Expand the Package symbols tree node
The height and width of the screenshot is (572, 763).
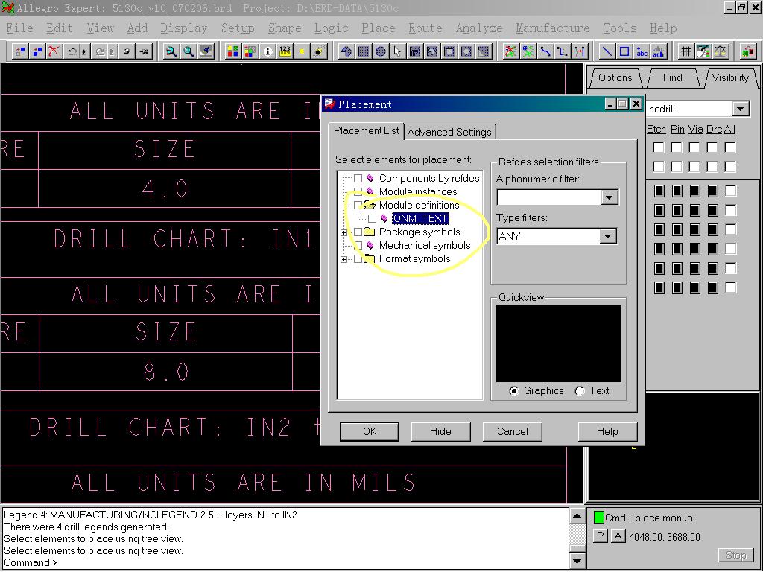point(343,232)
